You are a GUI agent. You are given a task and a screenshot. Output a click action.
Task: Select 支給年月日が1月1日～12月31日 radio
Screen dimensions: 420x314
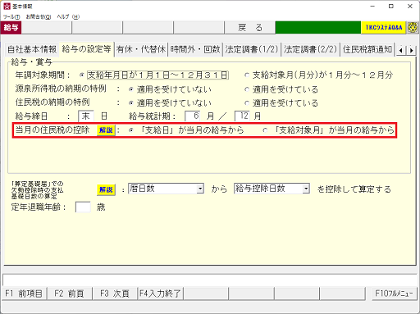[81, 75]
